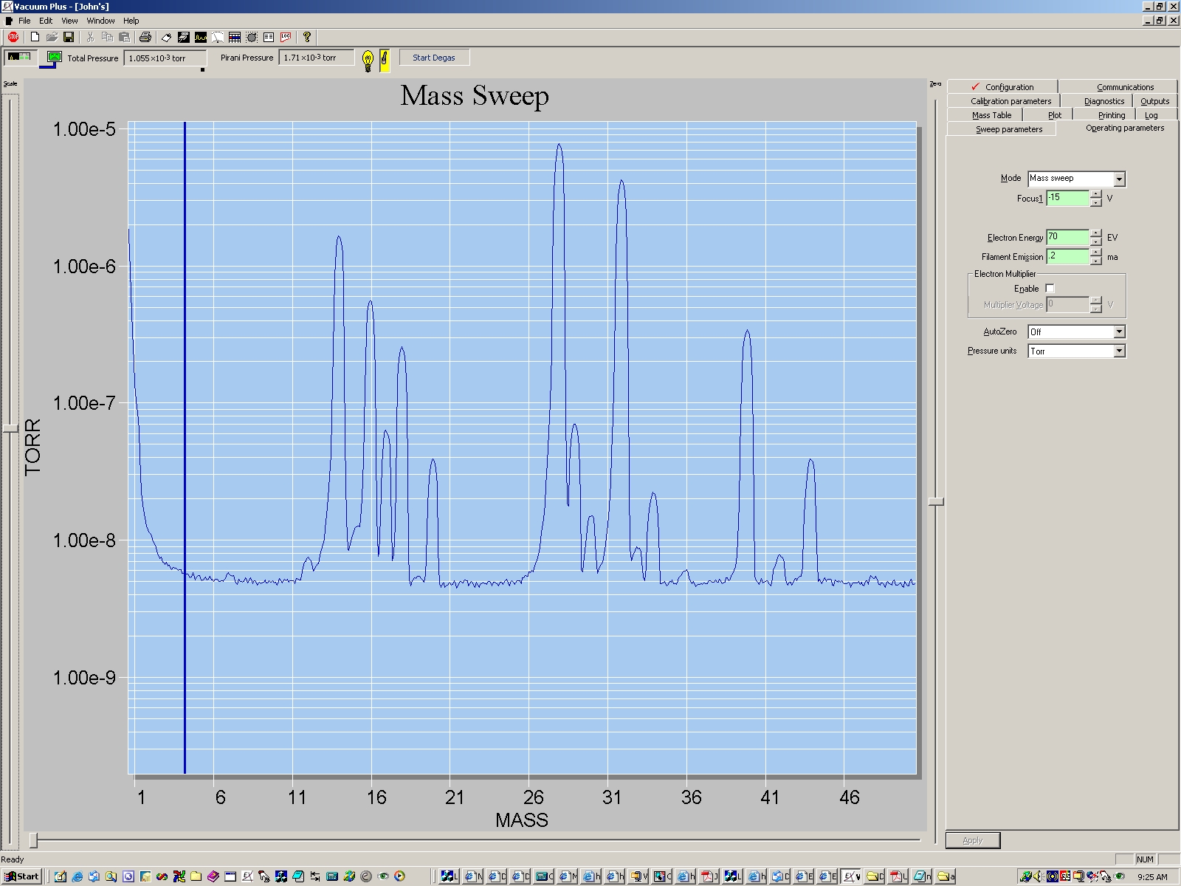Click the volume speaker tray icon
Image resolution: width=1181 pixels, height=886 pixels.
click(x=1039, y=876)
